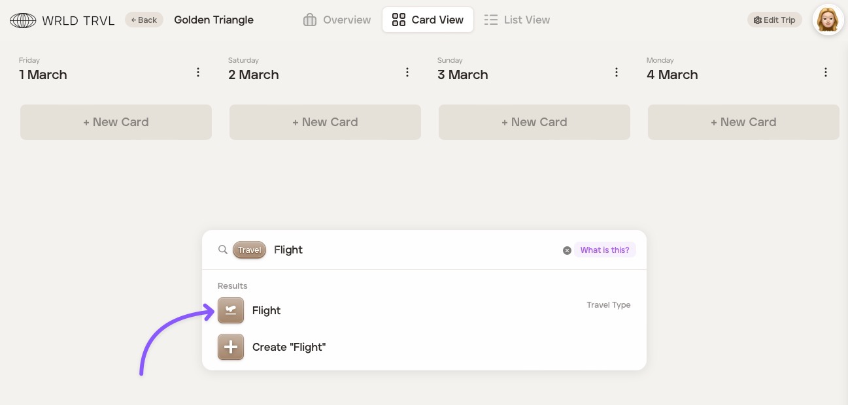Add a New Card under 1 March
Screen dimensions: 848x405
pos(116,122)
